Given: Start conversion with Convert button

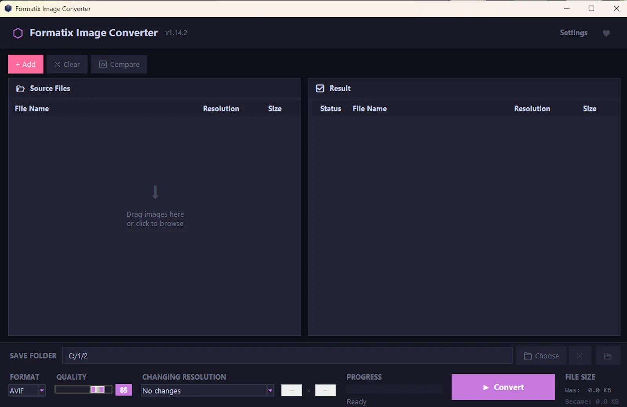Looking at the screenshot, I should coord(503,387).
